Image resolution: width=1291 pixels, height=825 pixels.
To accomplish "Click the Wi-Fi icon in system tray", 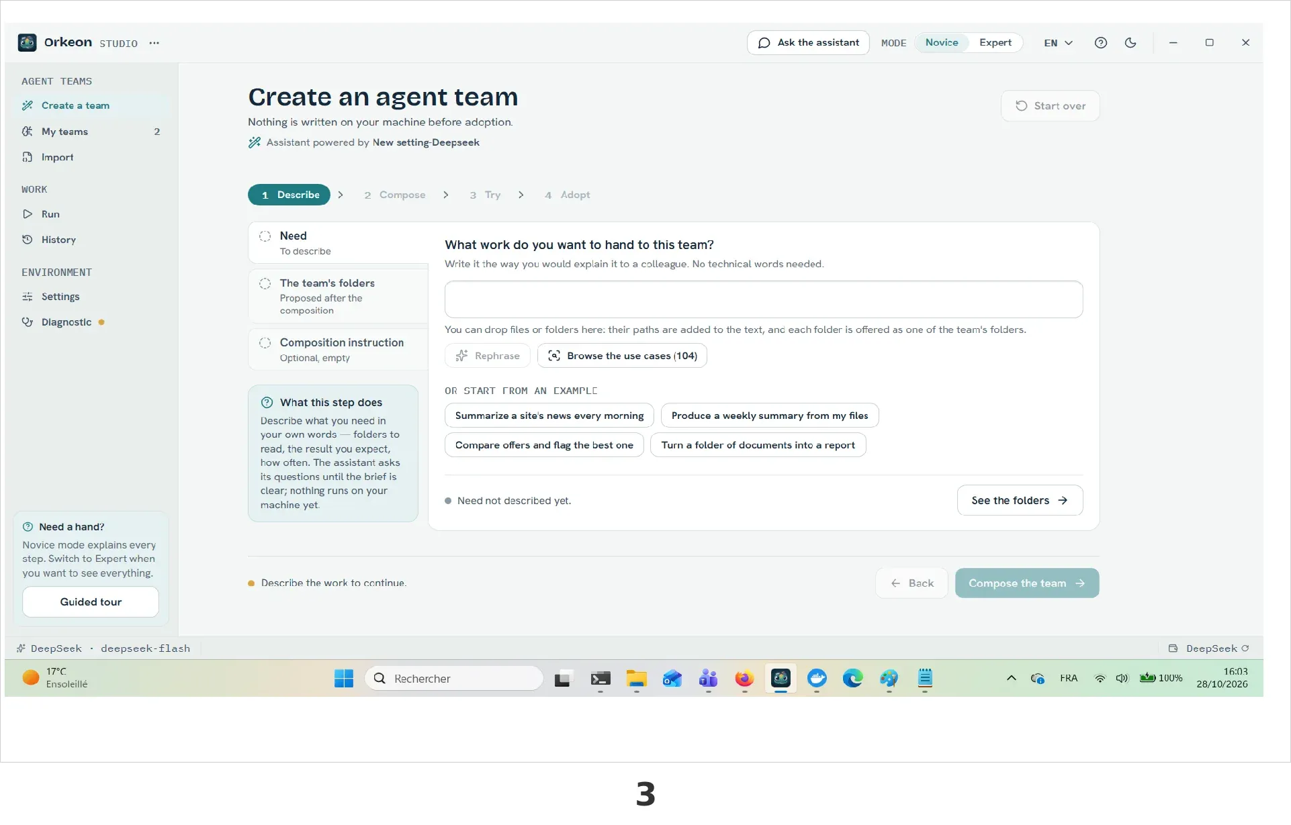I will 1100,679.
